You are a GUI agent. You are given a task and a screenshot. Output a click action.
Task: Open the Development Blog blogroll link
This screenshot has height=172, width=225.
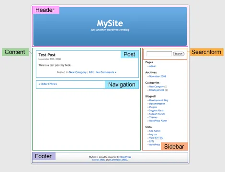click(x=158, y=100)
